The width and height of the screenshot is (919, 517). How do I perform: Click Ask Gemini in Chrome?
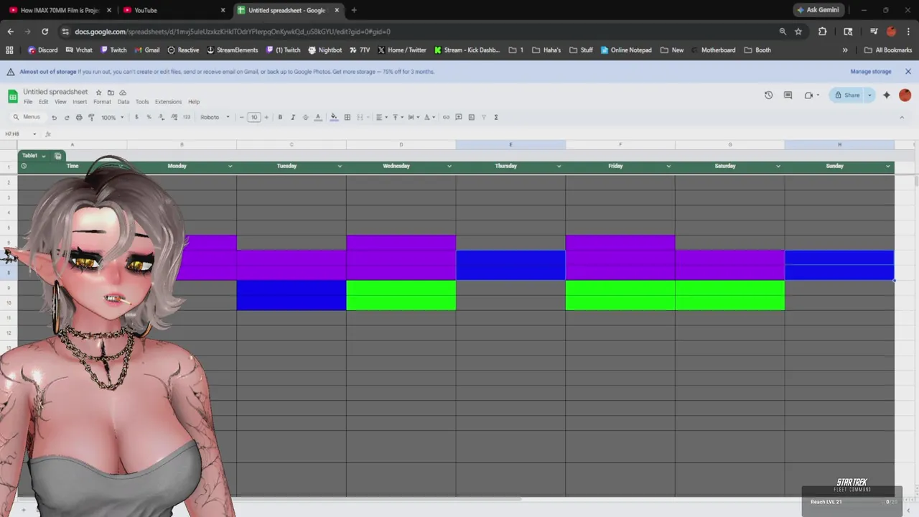pos(818,10)
